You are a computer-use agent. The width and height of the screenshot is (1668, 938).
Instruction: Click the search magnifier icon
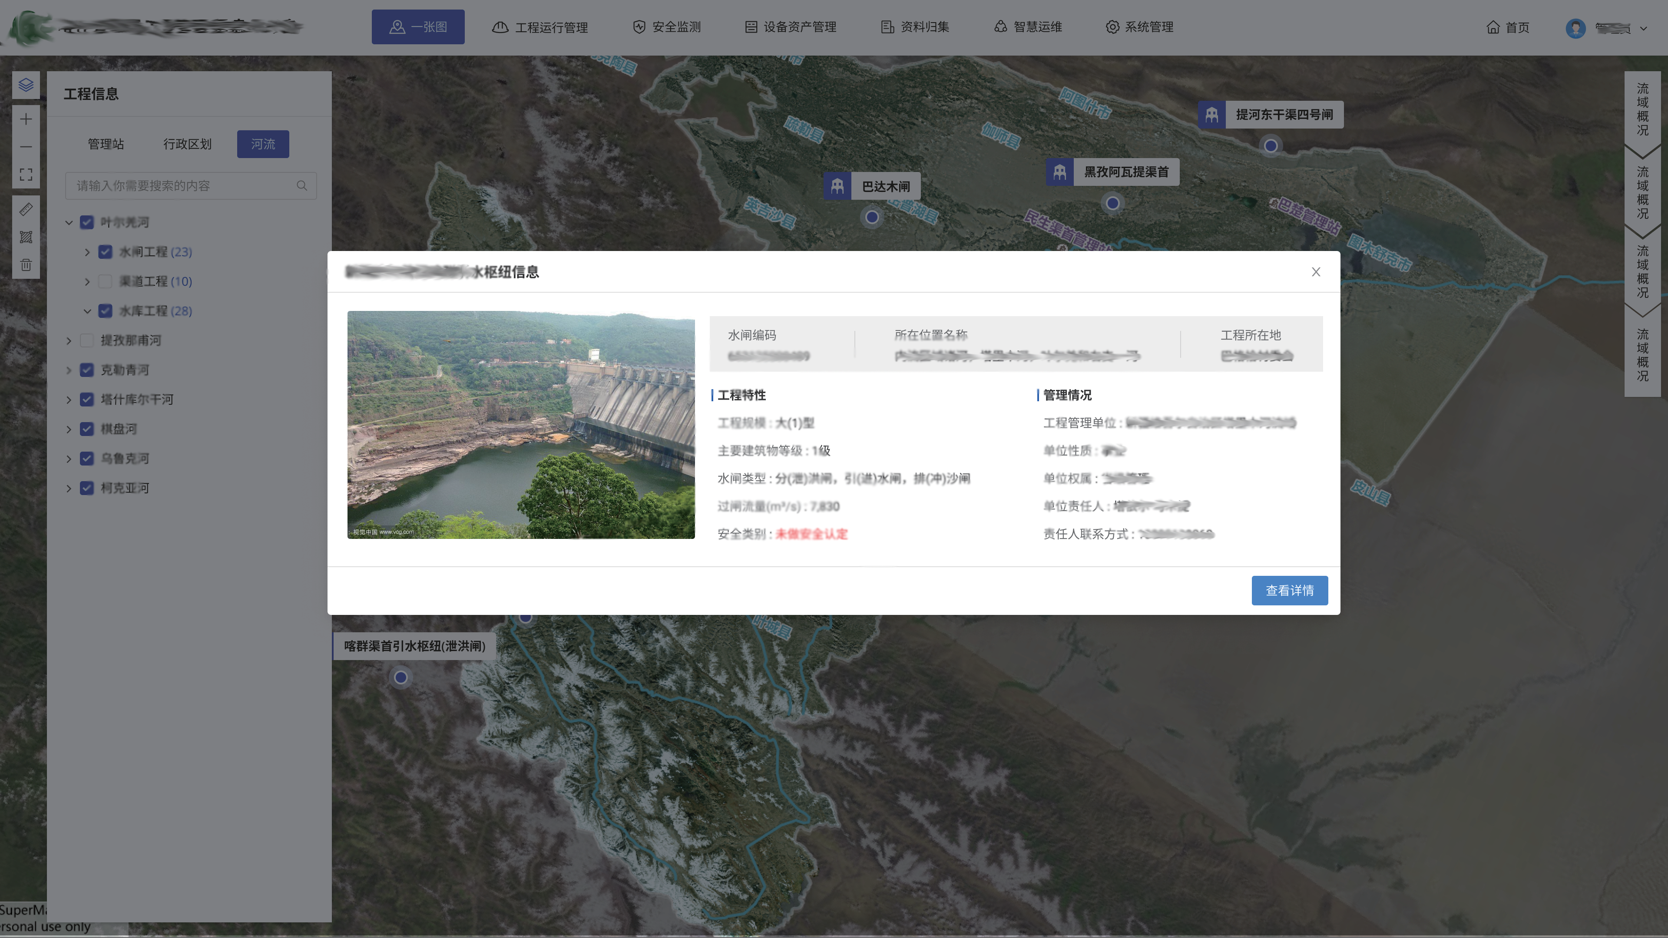[x=302, y=186]
